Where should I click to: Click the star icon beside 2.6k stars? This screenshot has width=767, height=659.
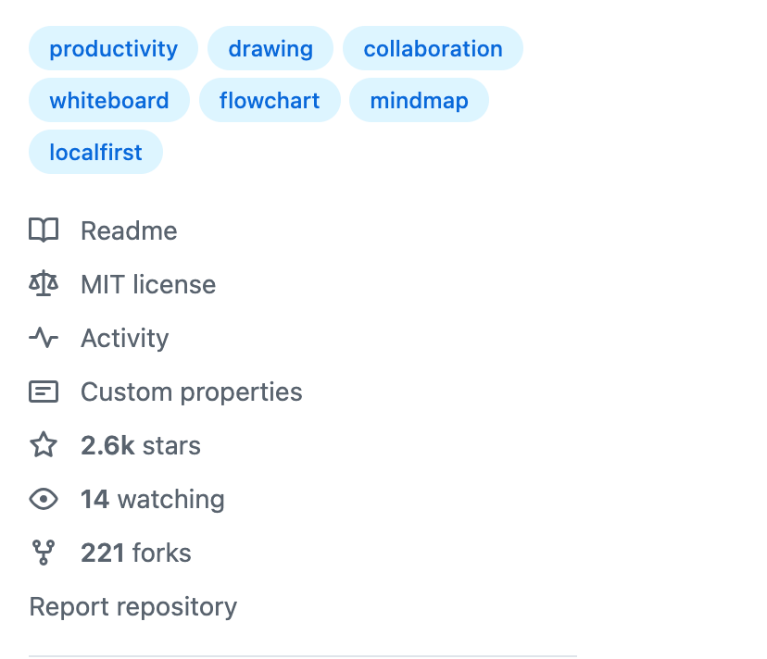(44, 445)
